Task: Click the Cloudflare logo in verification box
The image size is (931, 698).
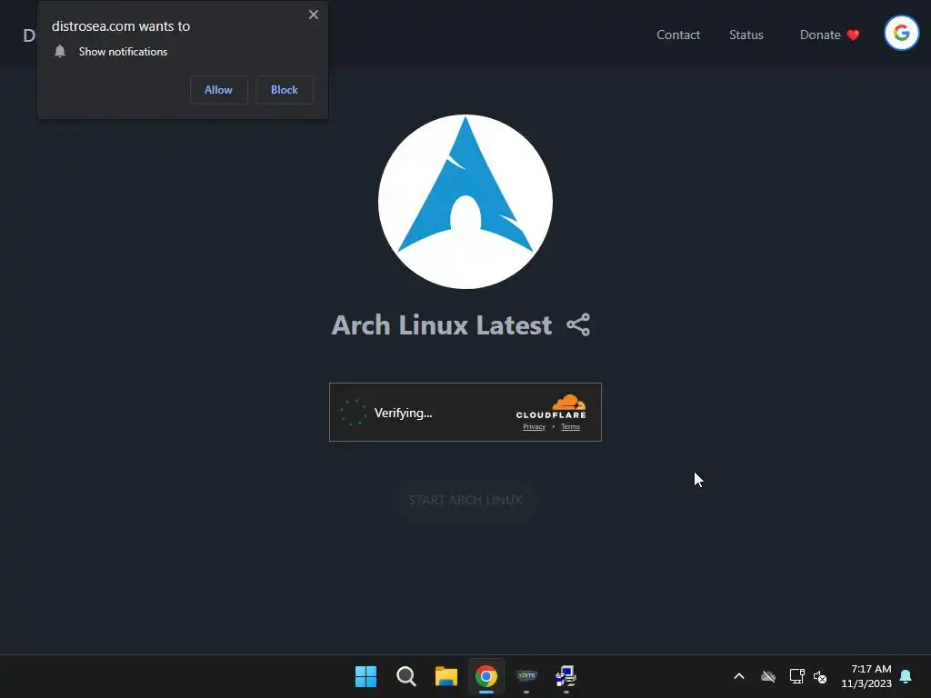Action: tap(551, 406)
